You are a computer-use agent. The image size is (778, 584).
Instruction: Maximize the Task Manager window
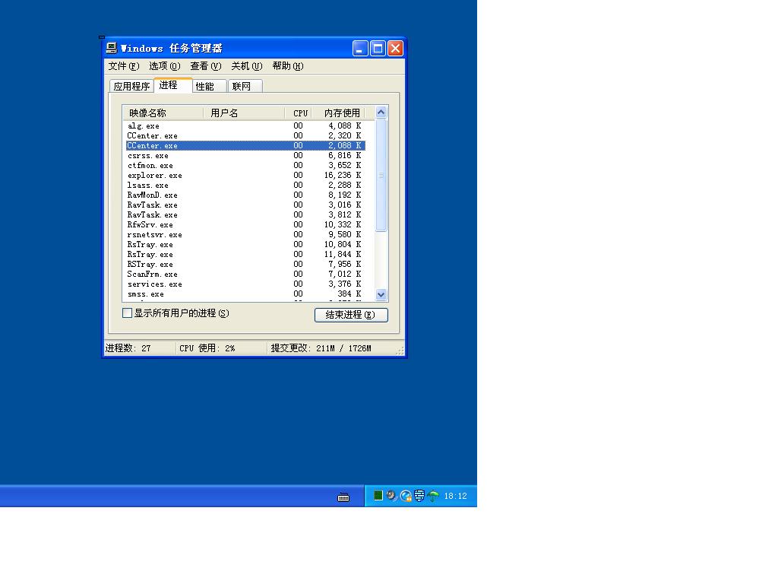pos(378,48)
